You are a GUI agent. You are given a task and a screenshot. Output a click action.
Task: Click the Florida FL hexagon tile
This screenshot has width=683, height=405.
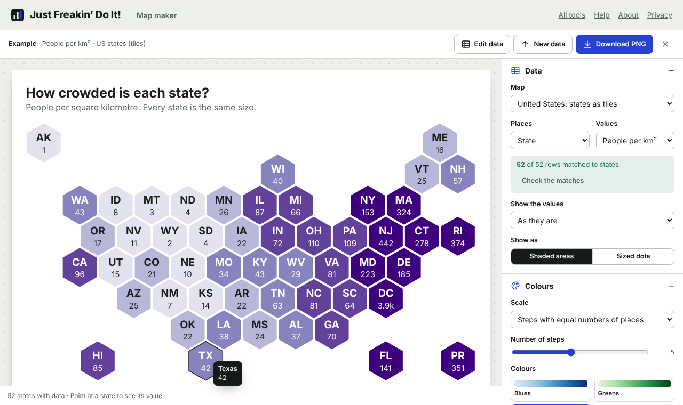pos(386,361)
